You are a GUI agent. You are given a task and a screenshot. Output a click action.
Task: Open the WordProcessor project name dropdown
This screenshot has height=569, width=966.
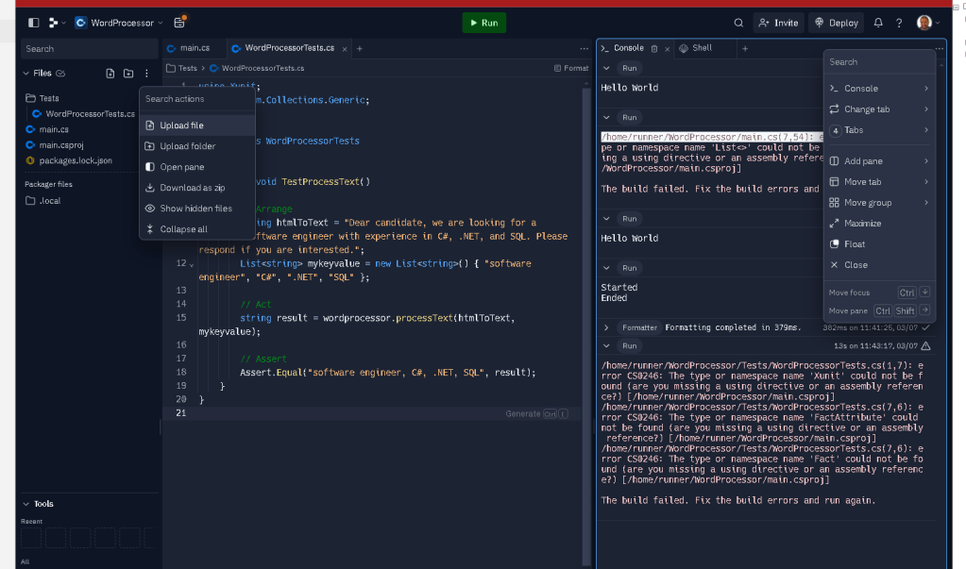119,23
